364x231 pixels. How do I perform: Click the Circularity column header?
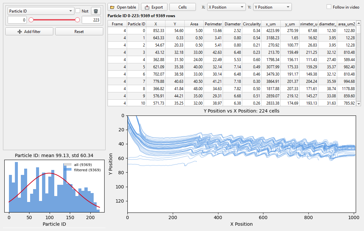pos(252,24)
